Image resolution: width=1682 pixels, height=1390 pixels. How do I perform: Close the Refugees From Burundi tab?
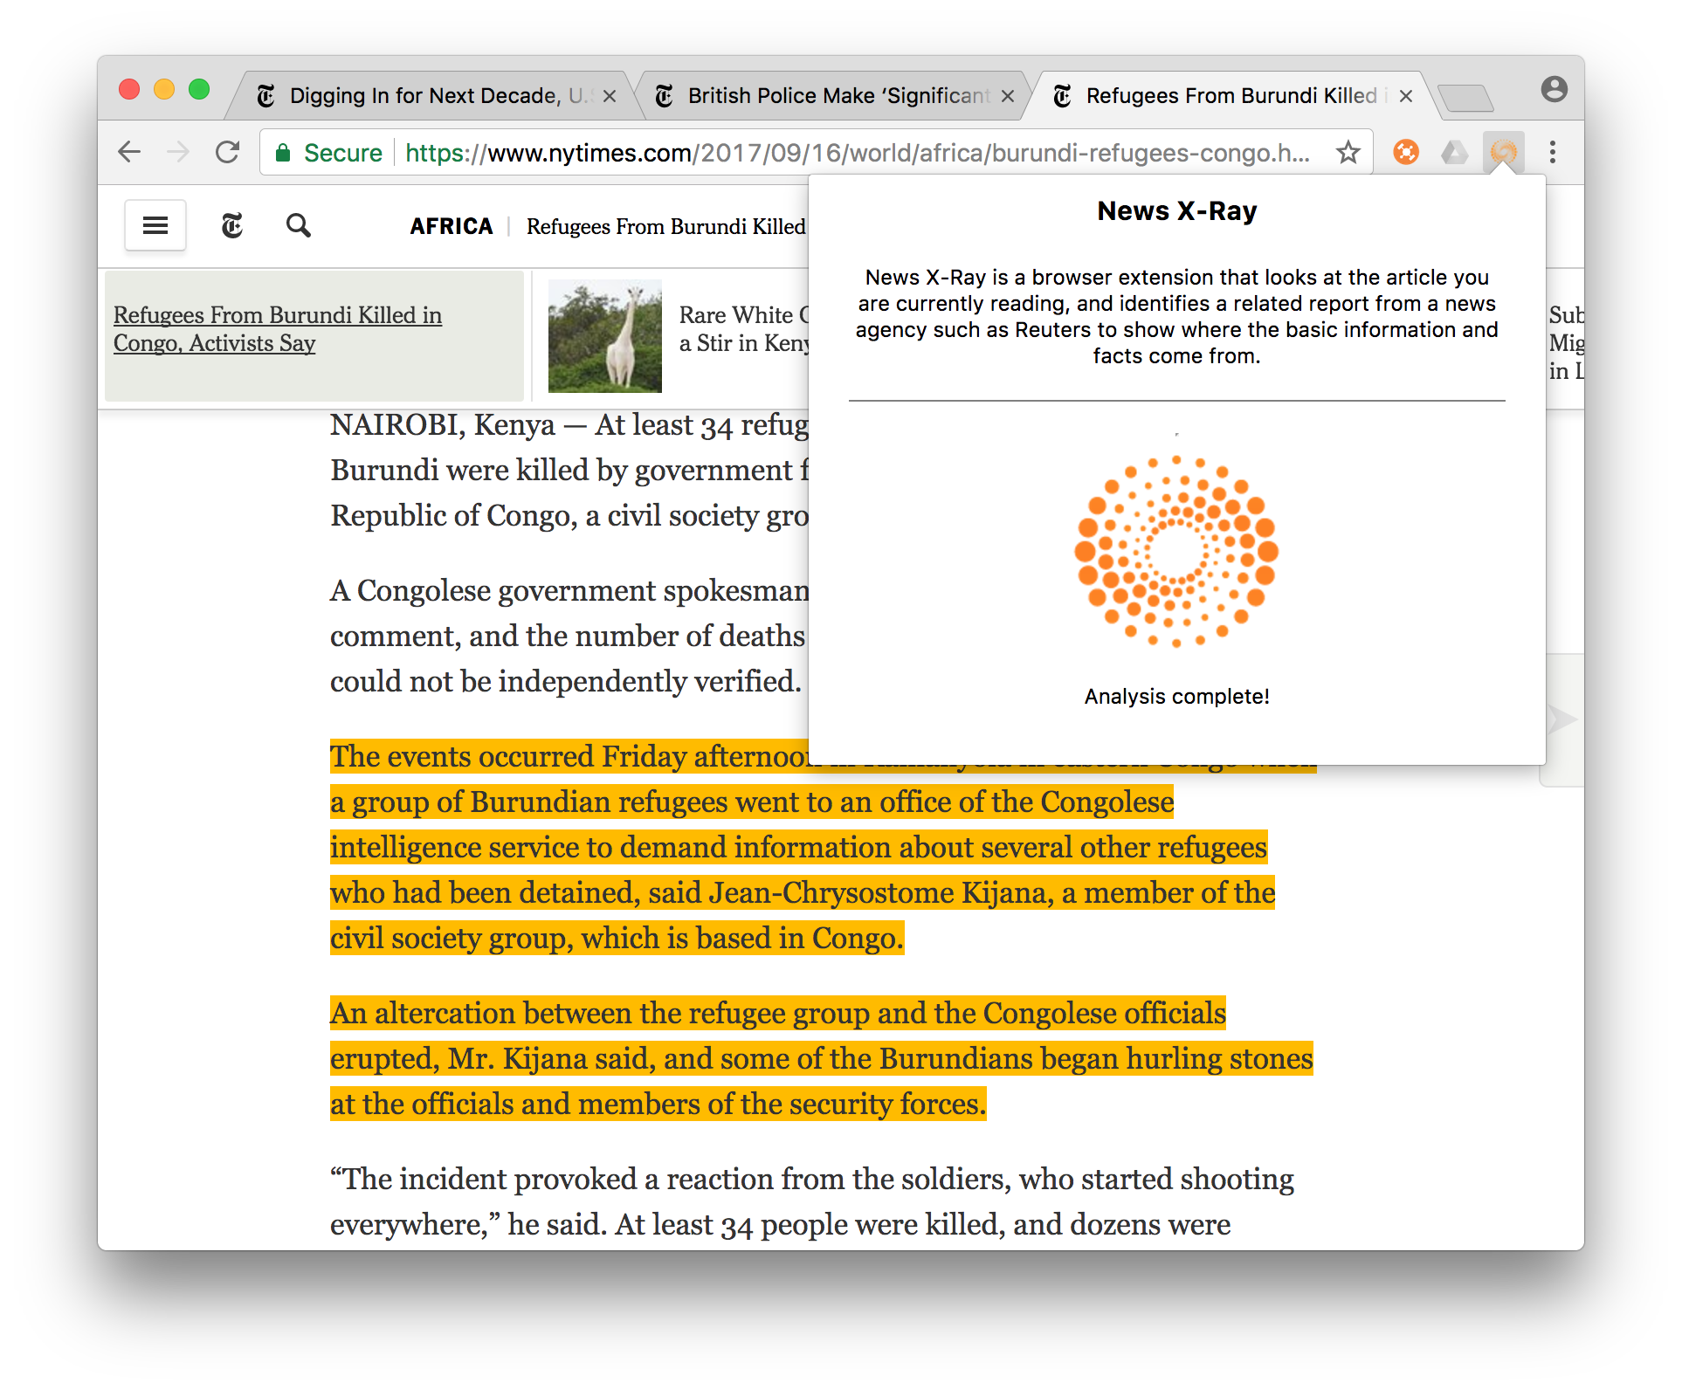[x=1406, y=96]
